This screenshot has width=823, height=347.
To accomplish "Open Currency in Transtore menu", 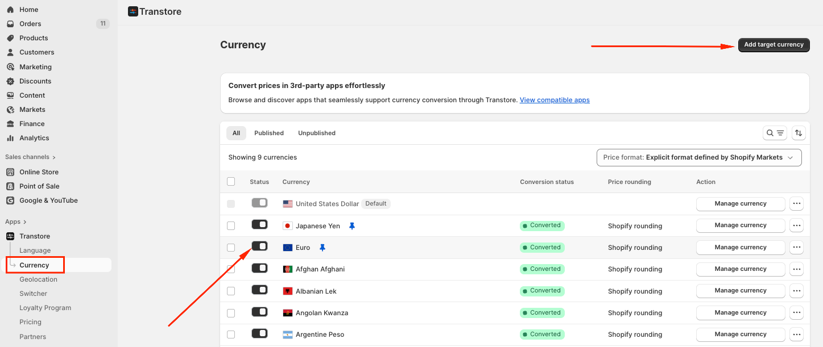I will (34, 265).
